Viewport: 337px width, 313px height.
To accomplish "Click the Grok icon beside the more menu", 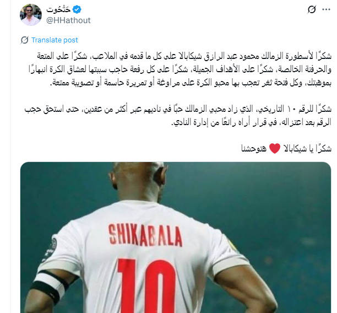I will point(312,9).
